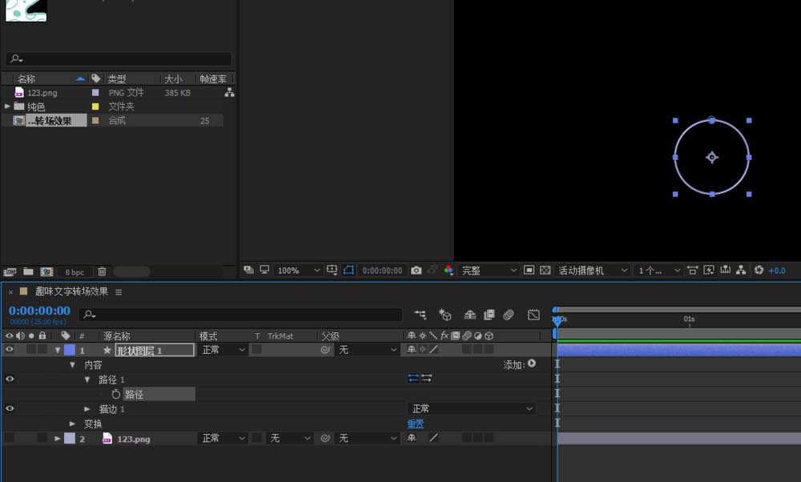
Task: Expand the 变换 transform group
Action: 72,424
